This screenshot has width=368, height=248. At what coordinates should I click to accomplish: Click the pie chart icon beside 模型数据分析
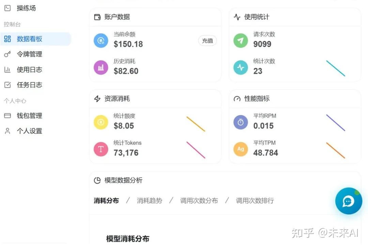97,180
